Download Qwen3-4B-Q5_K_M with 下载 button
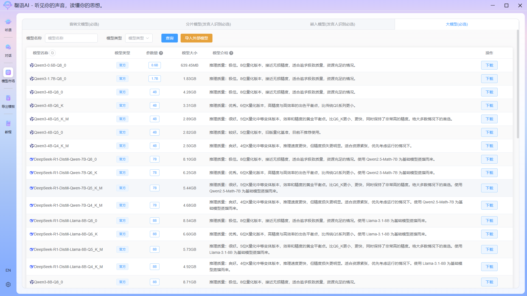 coord(489,119)
